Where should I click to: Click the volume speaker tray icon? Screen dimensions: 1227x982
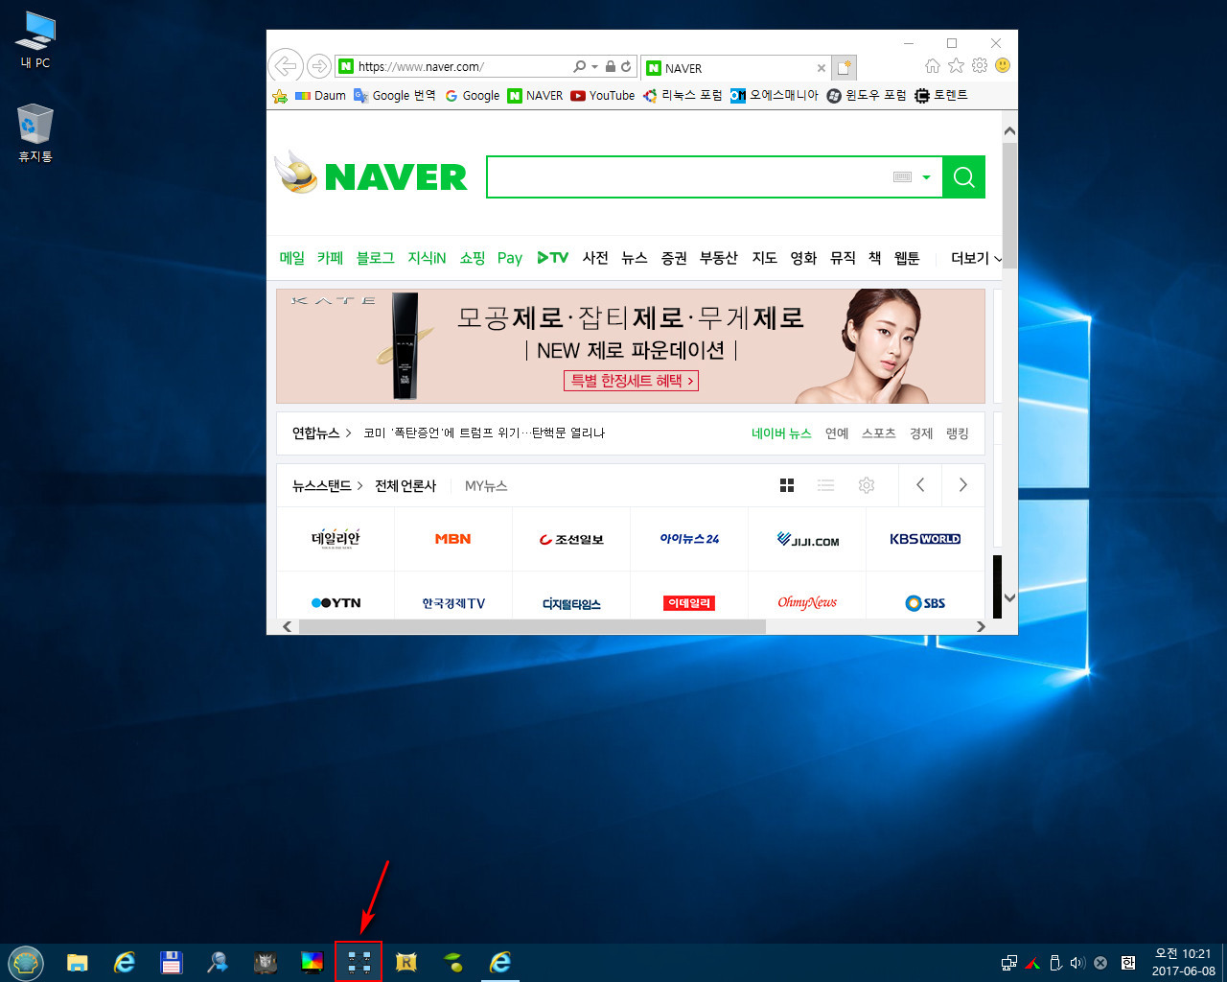point(1077,963)
